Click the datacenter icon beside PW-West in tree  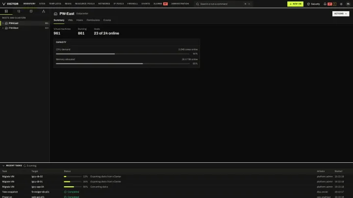pos(6,28)
